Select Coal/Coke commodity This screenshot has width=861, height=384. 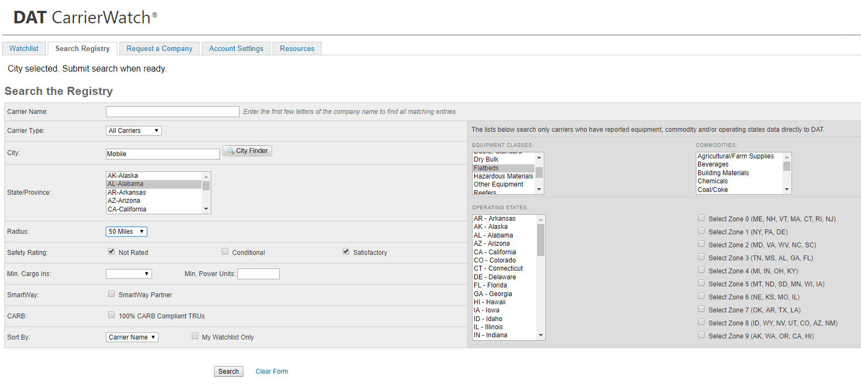[x=739, y=190]
